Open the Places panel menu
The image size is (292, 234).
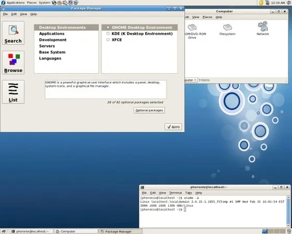tap(32, 3)
